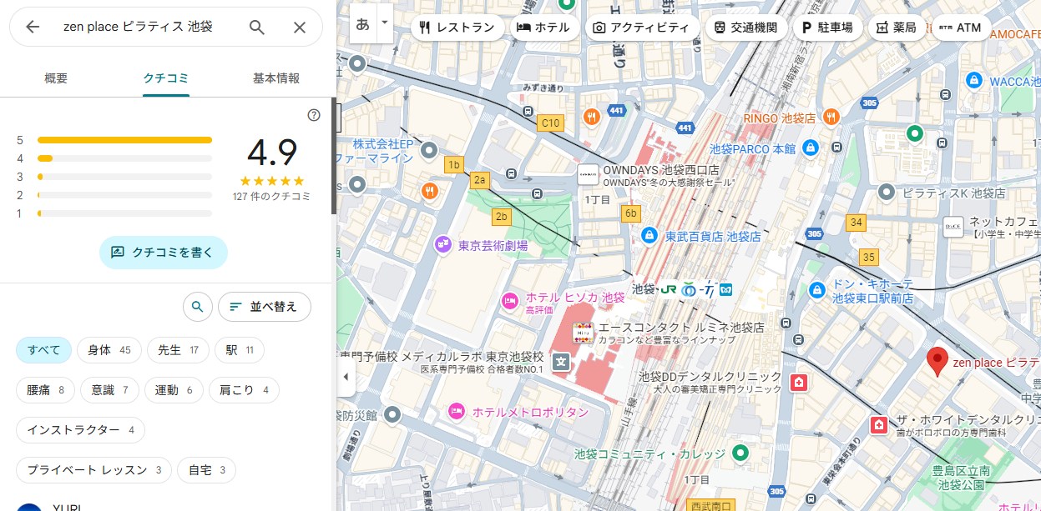The height and width of the screenshot is (511, 1041).
Task: Click the red zen place map pin
Action: [937, 361]
